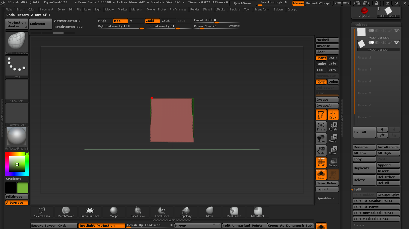Open the Preferences menu
Image resolution: width=409 pixels, height=229 pixels.
click(x=178, y=10)
